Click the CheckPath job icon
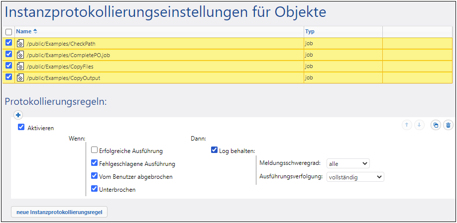 [20, 43]
